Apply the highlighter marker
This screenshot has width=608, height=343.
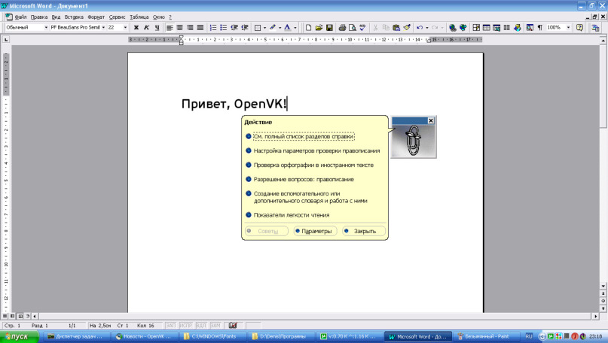pos(273,28)
